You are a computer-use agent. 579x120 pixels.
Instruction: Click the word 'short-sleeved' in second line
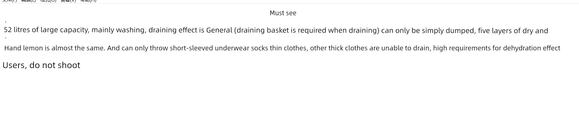click(x=191, y=48)
